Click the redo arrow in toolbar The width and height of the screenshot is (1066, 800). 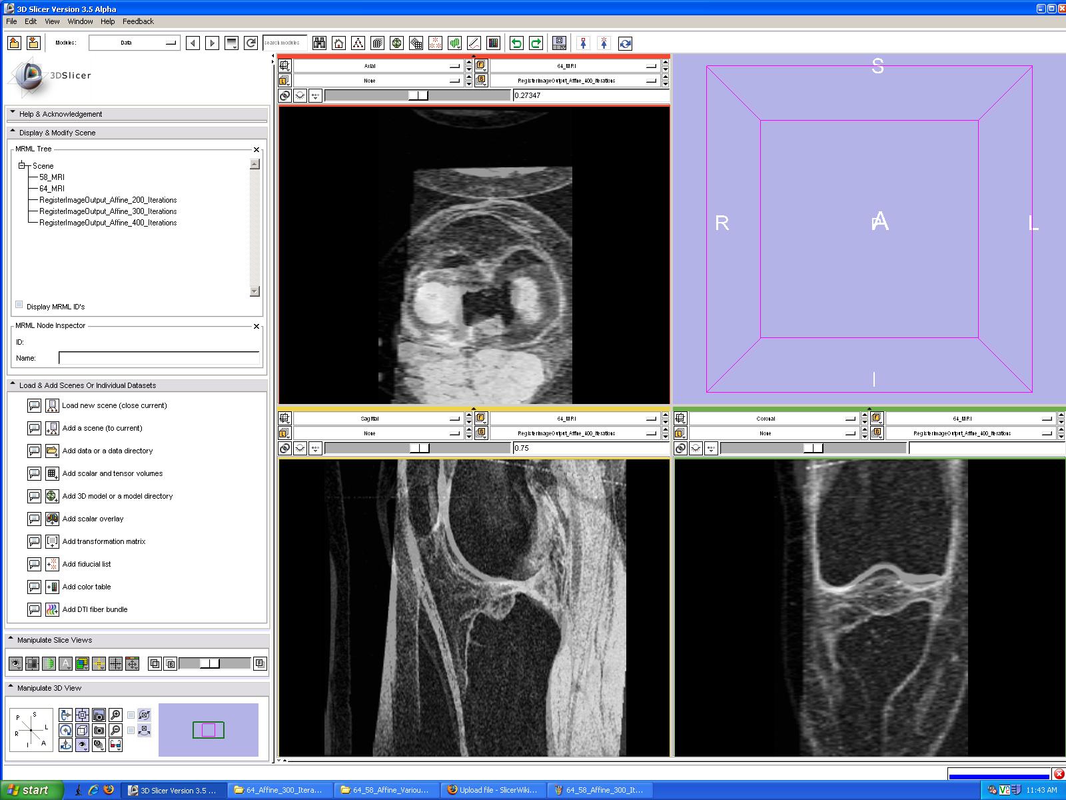536,43
